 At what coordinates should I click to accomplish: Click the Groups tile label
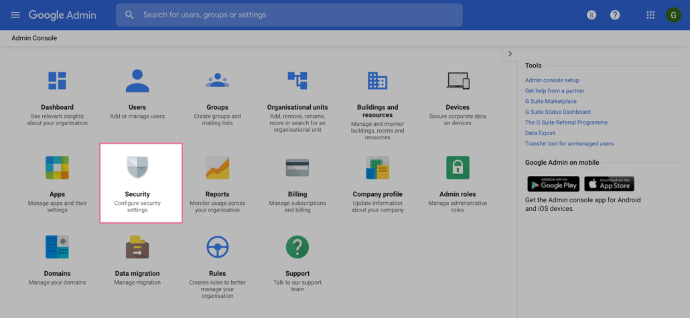218,107
